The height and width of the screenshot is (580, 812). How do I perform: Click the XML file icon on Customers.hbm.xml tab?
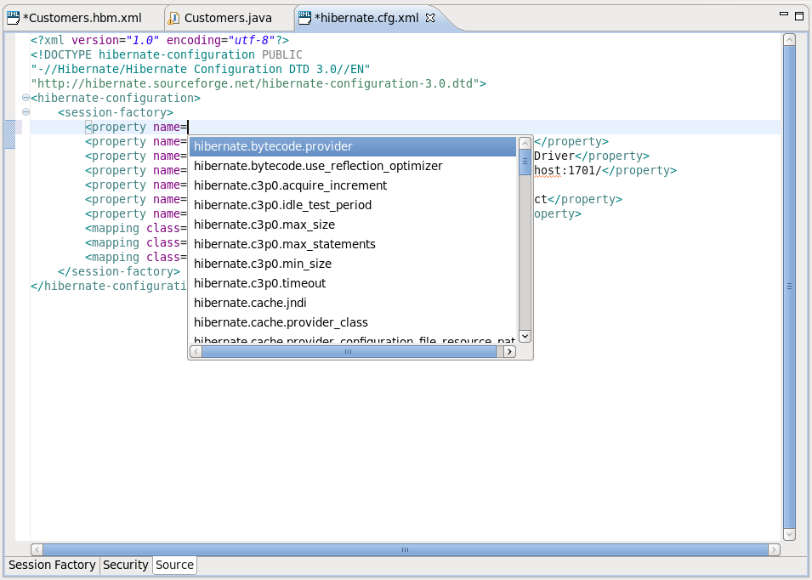(x=13, y=18)
